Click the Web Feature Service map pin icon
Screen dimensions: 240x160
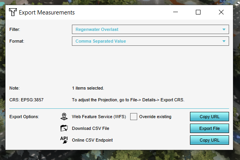pos(64,117)
